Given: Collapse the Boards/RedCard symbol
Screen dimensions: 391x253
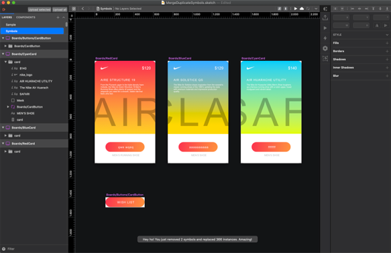Looking at the screenshot, I should (3, 143).
